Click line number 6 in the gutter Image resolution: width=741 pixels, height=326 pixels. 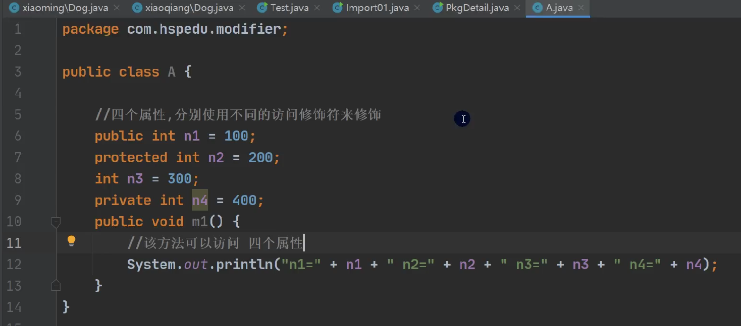(x=18, y=136)
